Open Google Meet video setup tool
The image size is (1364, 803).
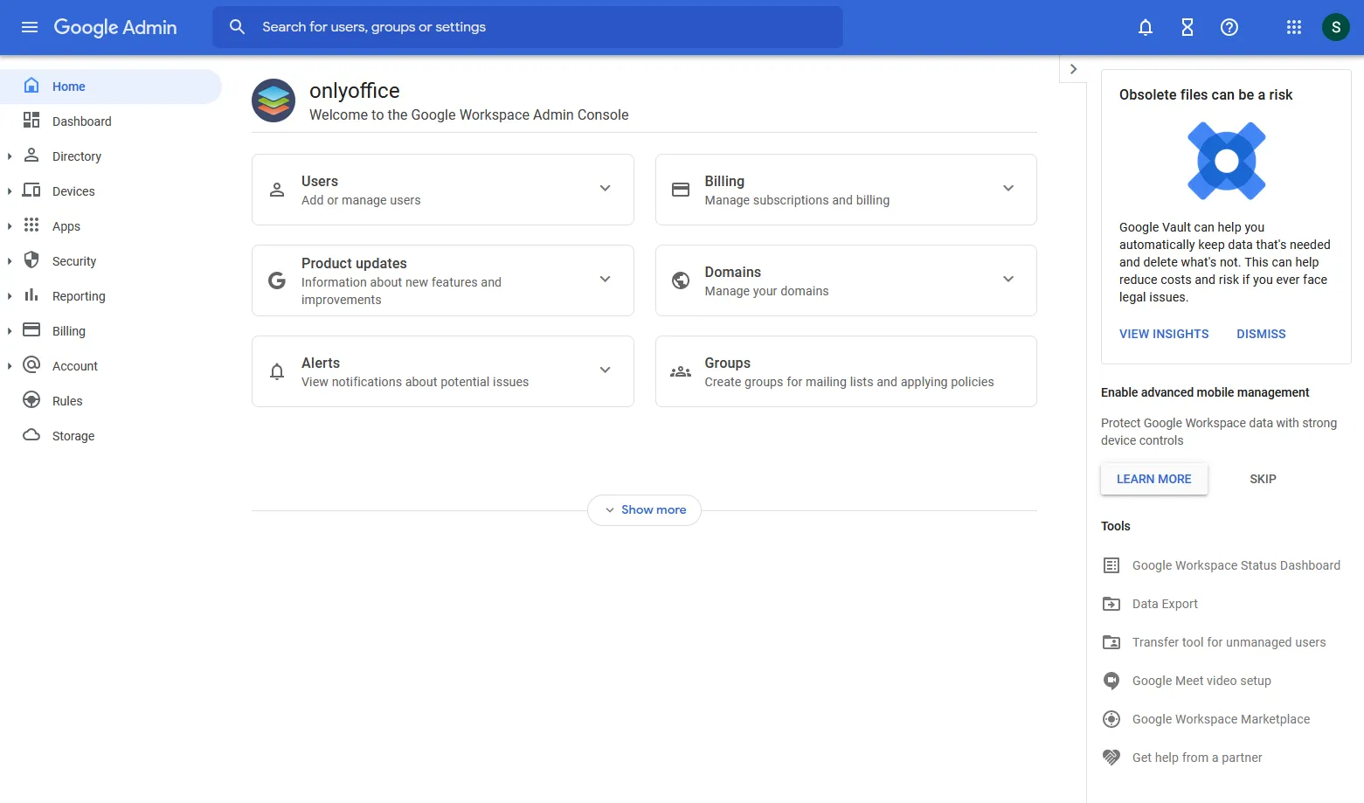tap(1201, 680)
